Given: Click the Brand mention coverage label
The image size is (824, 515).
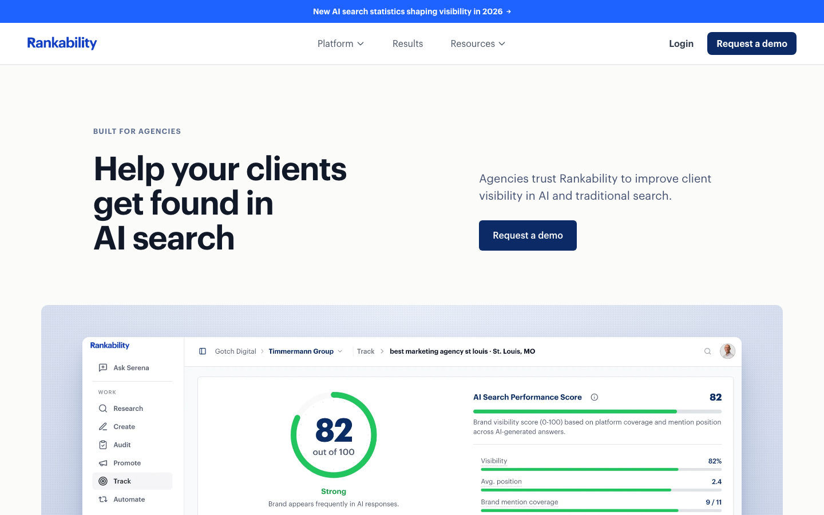Looking at the screenshot, I should [519, 502].
